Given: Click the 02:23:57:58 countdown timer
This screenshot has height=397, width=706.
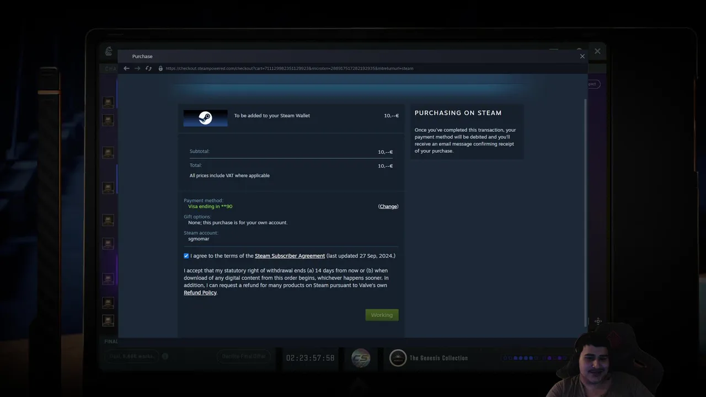Looking at the screenshot, I should [x=310, y=358].
